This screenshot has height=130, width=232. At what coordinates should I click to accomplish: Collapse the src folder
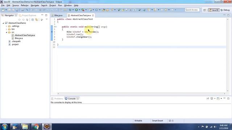7,32
